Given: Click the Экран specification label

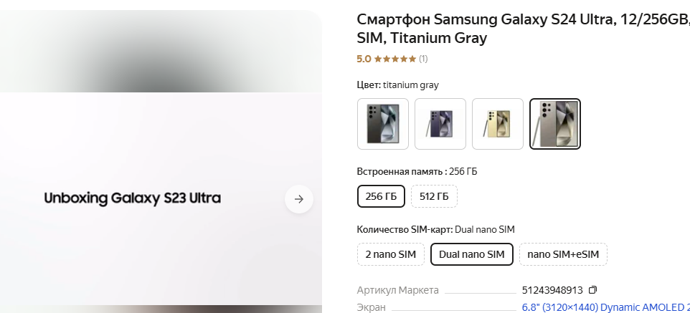Looking at the screenshot, I should (371, 307).
